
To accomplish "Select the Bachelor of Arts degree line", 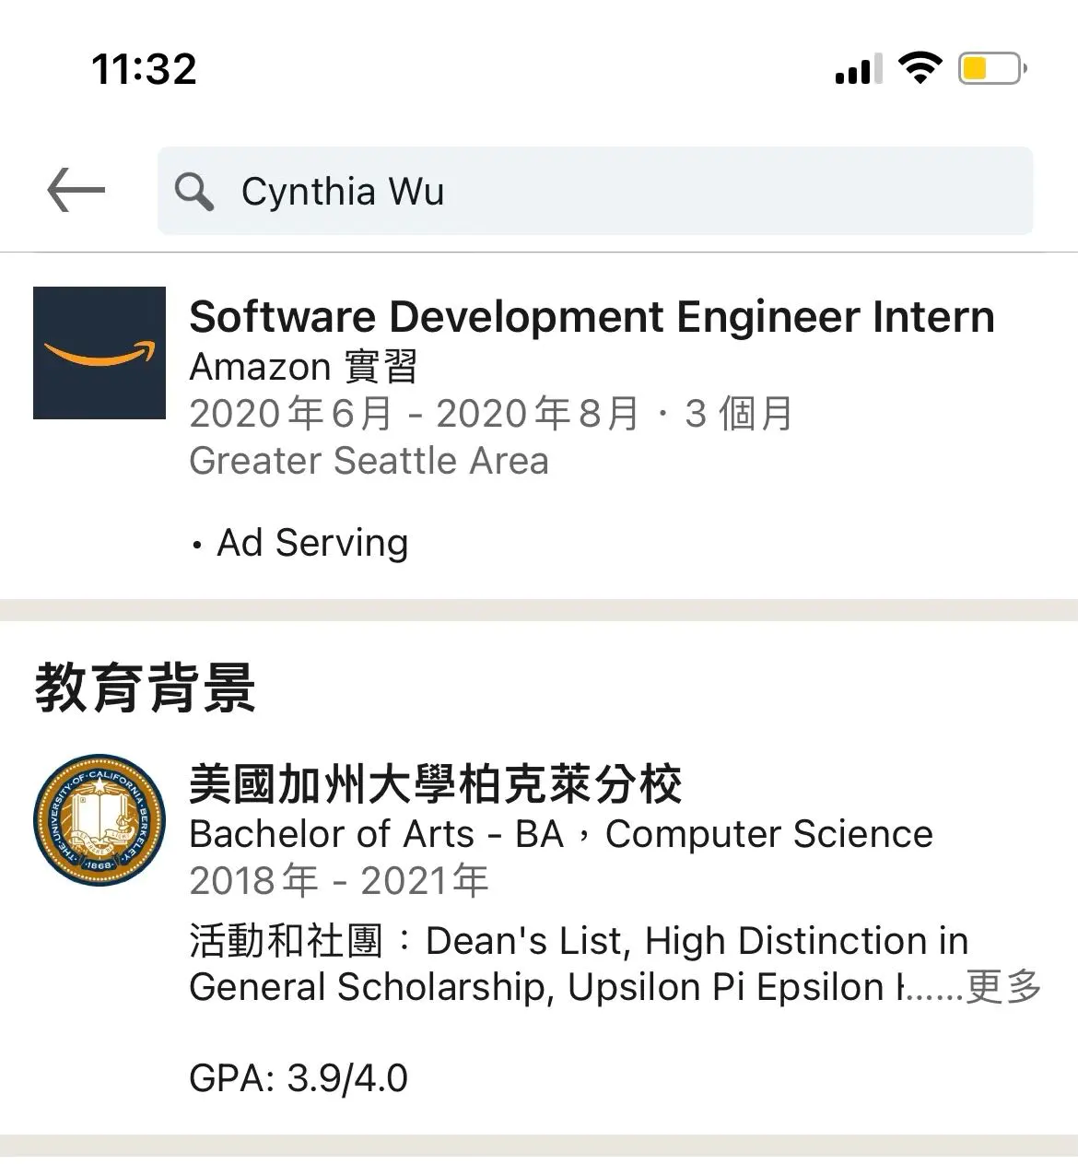I will [561, 834].
